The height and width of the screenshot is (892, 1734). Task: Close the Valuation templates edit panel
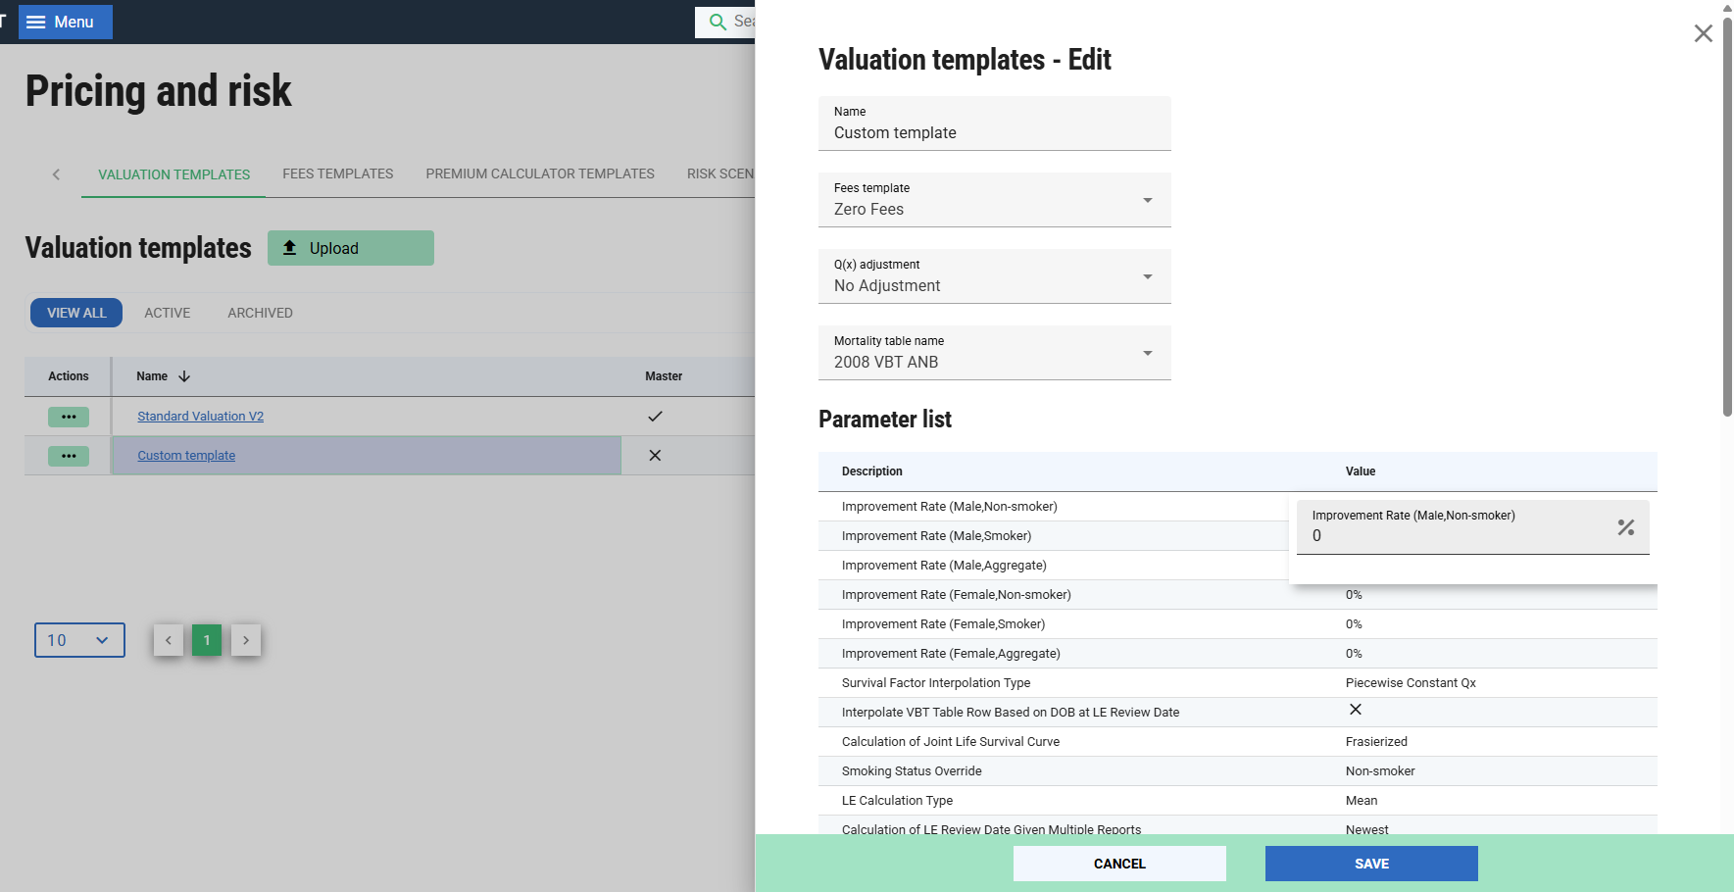click(1703, 33)
